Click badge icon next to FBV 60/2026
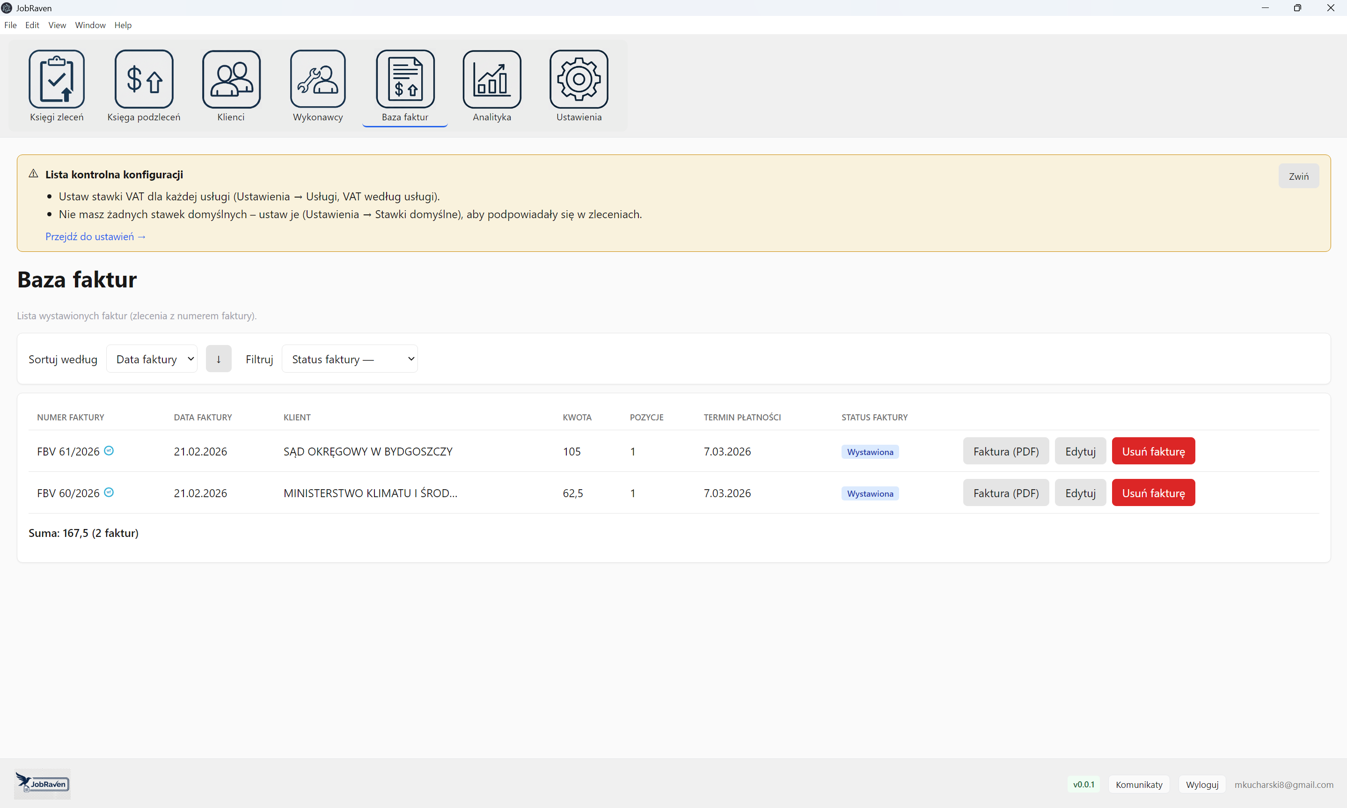1347x808 pixels. [109, 492]
